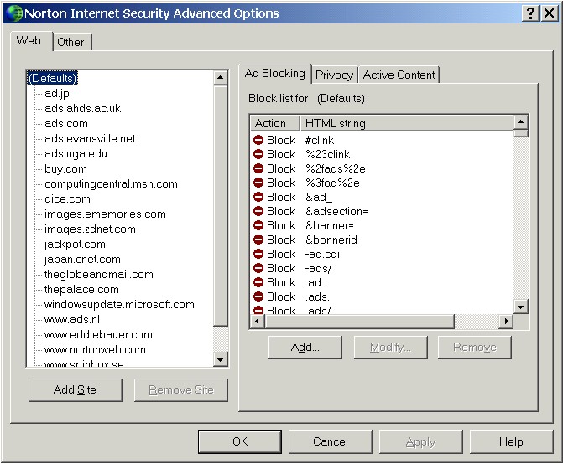The image size is (563, 464).
Task: Click the Modify... button
Action: pos(391,348)
